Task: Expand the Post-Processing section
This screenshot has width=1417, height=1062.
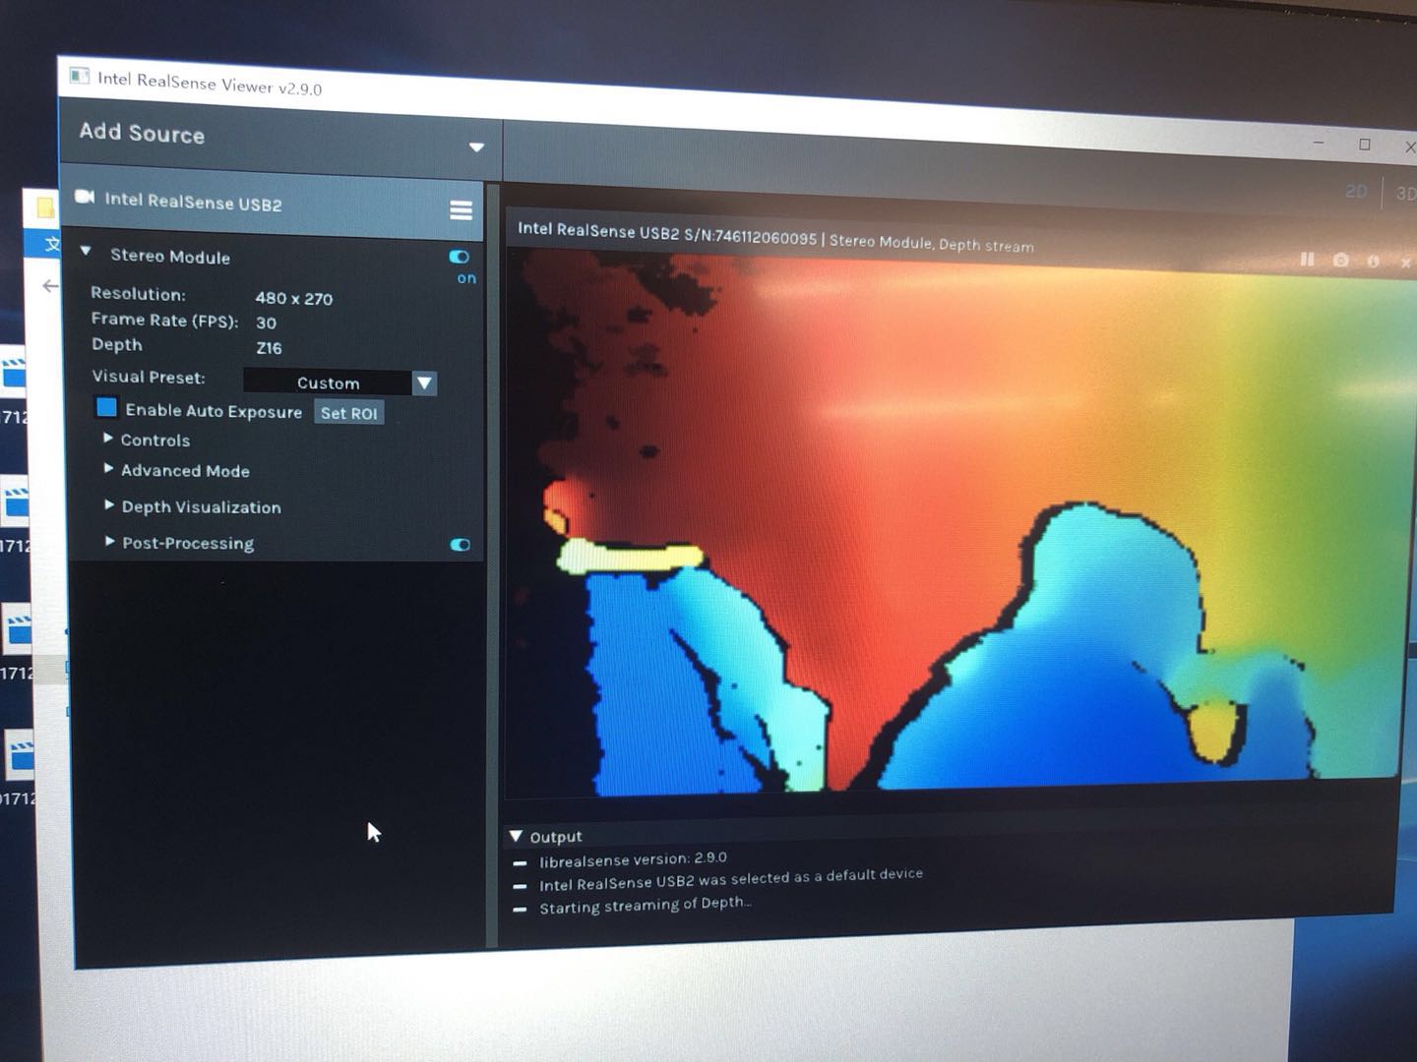Action: [110, 541]
